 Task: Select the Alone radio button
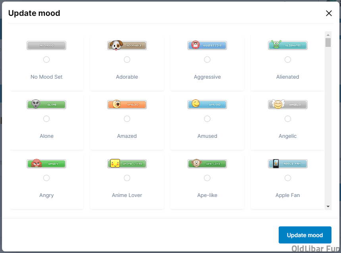(46, 119)
